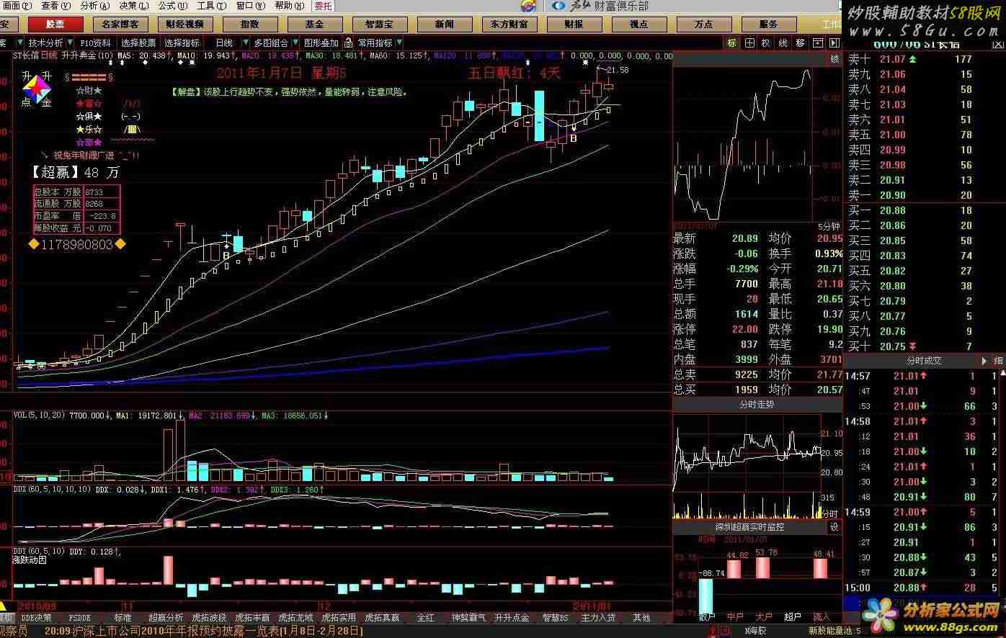Click the 财经视频 button
Viewport: 1006px width, 638px height.
[x=184, y=24]
